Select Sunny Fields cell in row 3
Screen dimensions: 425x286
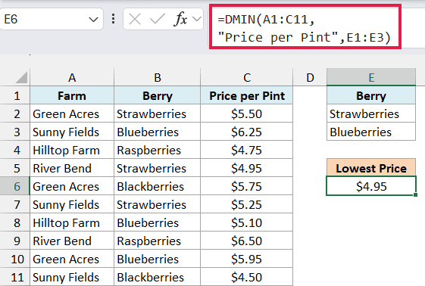pos(72,132)
